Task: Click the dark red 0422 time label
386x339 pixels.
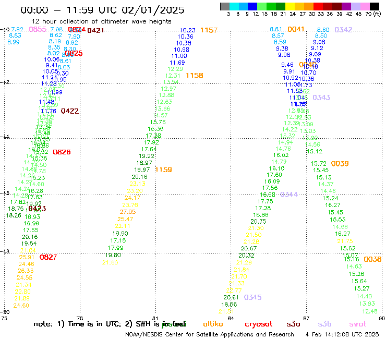Action: (x=70, y=111)
